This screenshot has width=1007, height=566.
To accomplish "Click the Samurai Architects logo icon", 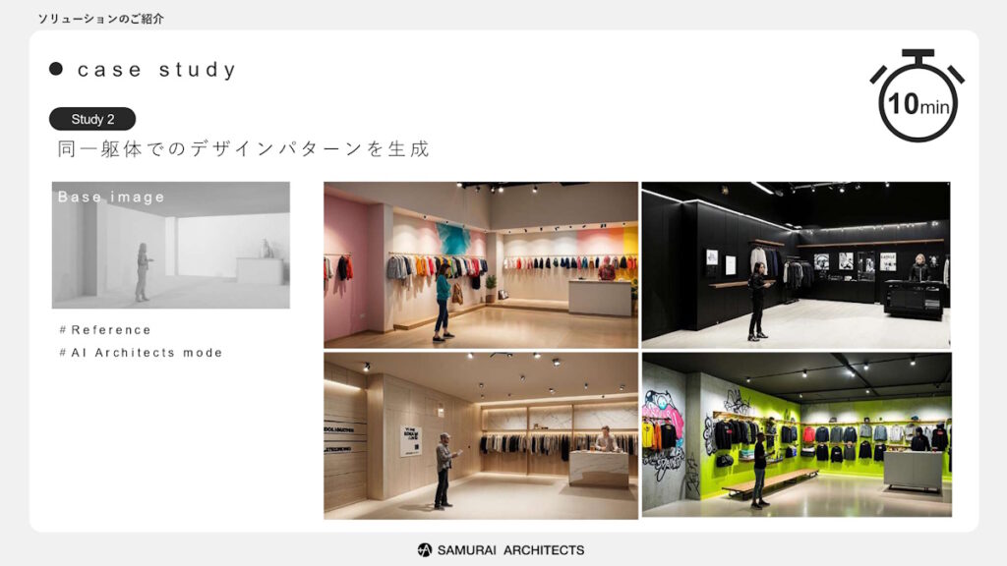I will click(x=425, y=550).
